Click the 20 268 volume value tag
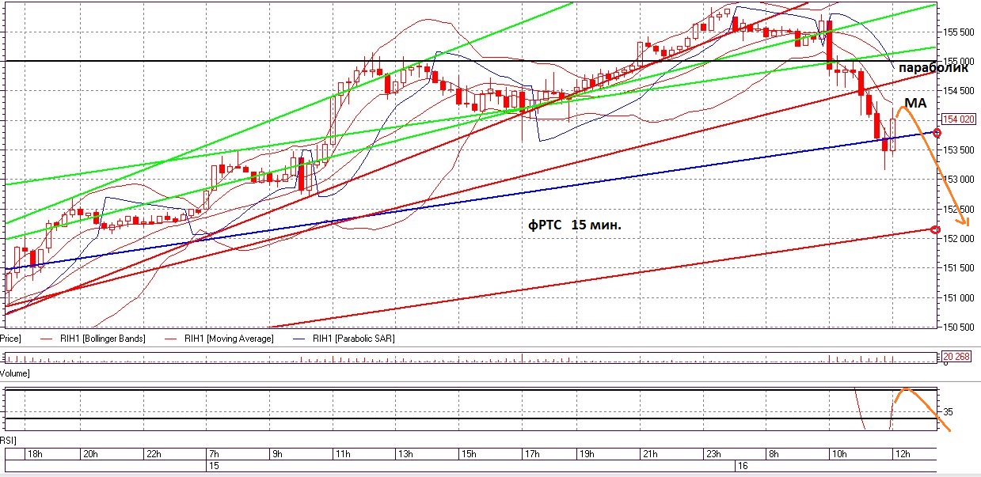981x477 pixels. click(958, 356)
